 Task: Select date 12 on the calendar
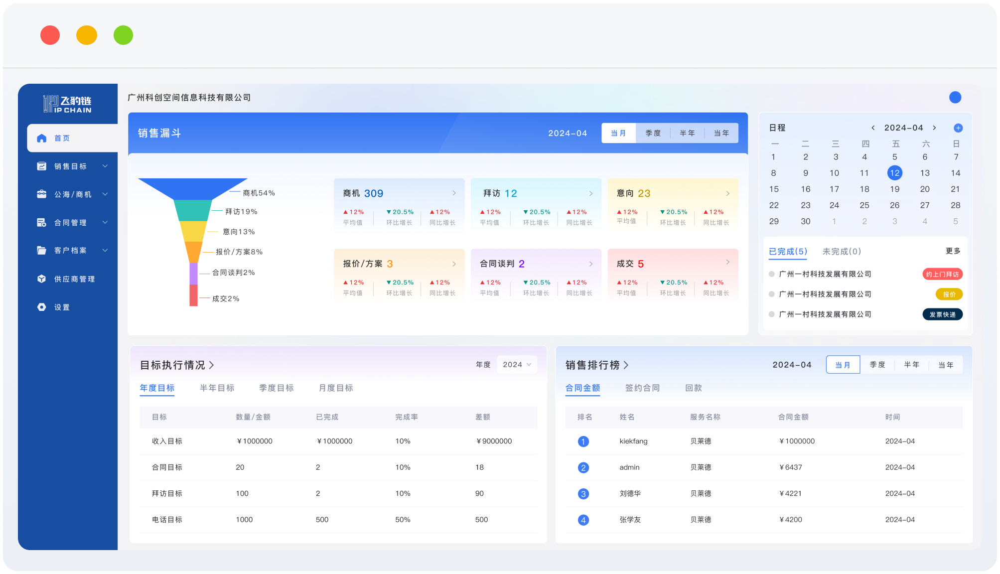pos(895,173)
